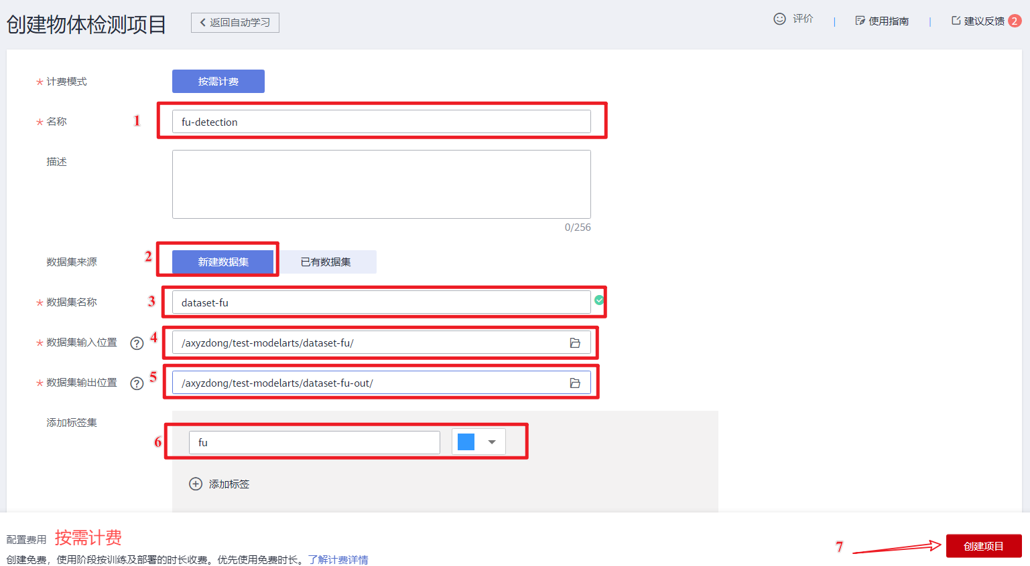Click help icon beside 数据集输出位置
Screen dimensions: 1030x566
point(137,383)
